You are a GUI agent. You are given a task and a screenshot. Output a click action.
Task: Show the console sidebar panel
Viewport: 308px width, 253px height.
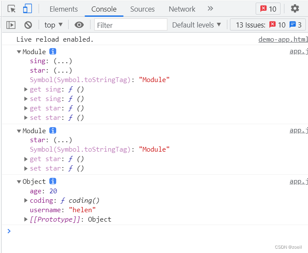11,25
